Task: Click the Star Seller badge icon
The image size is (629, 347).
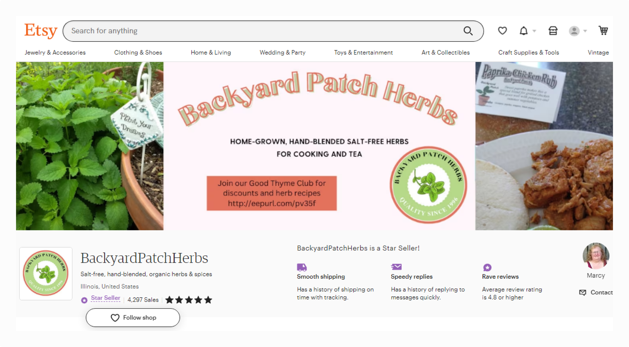Action: (x=84, y=300)
